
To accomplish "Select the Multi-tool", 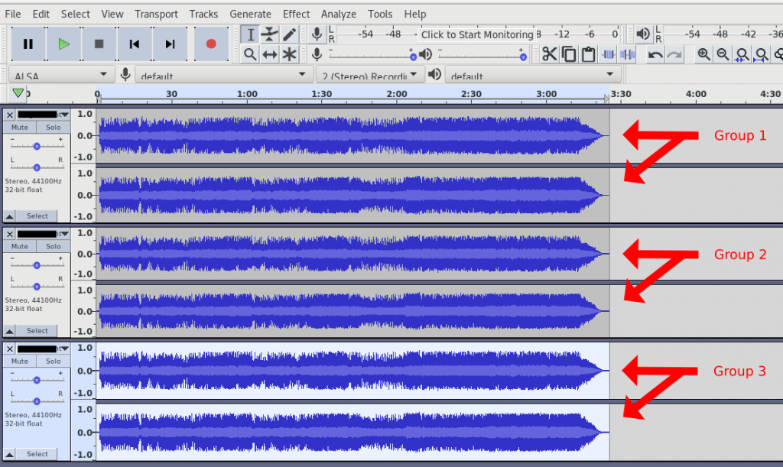I will click(288, 54).
